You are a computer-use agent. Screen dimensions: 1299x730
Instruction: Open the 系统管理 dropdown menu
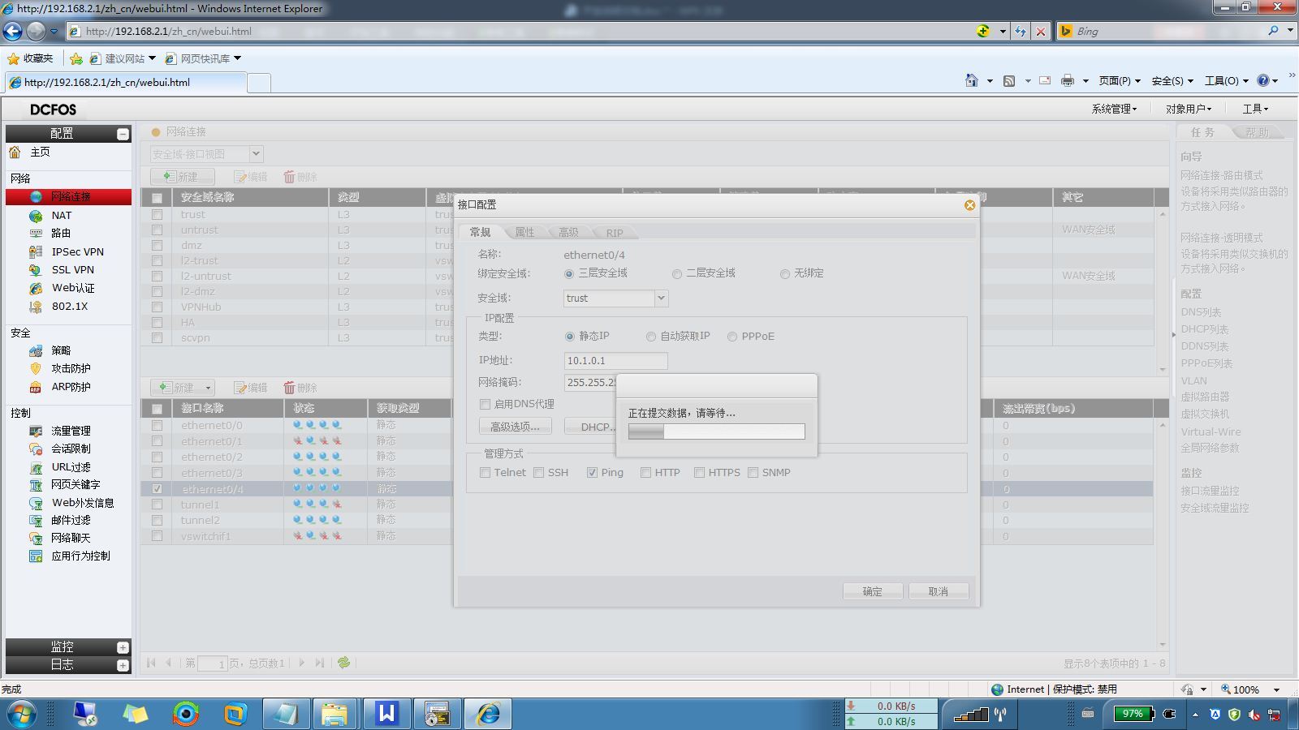tap(1114, 109)
